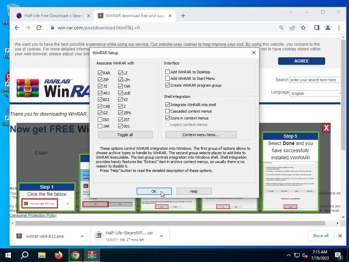
Task: Click the Toggle all button
Action: (125, 134)
